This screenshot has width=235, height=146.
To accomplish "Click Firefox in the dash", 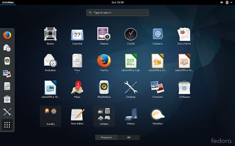I will 7,35.
